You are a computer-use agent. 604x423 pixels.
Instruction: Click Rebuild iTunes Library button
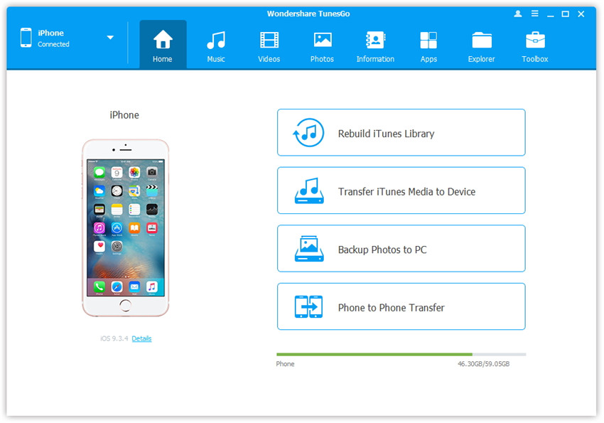(x=401, y=133)
